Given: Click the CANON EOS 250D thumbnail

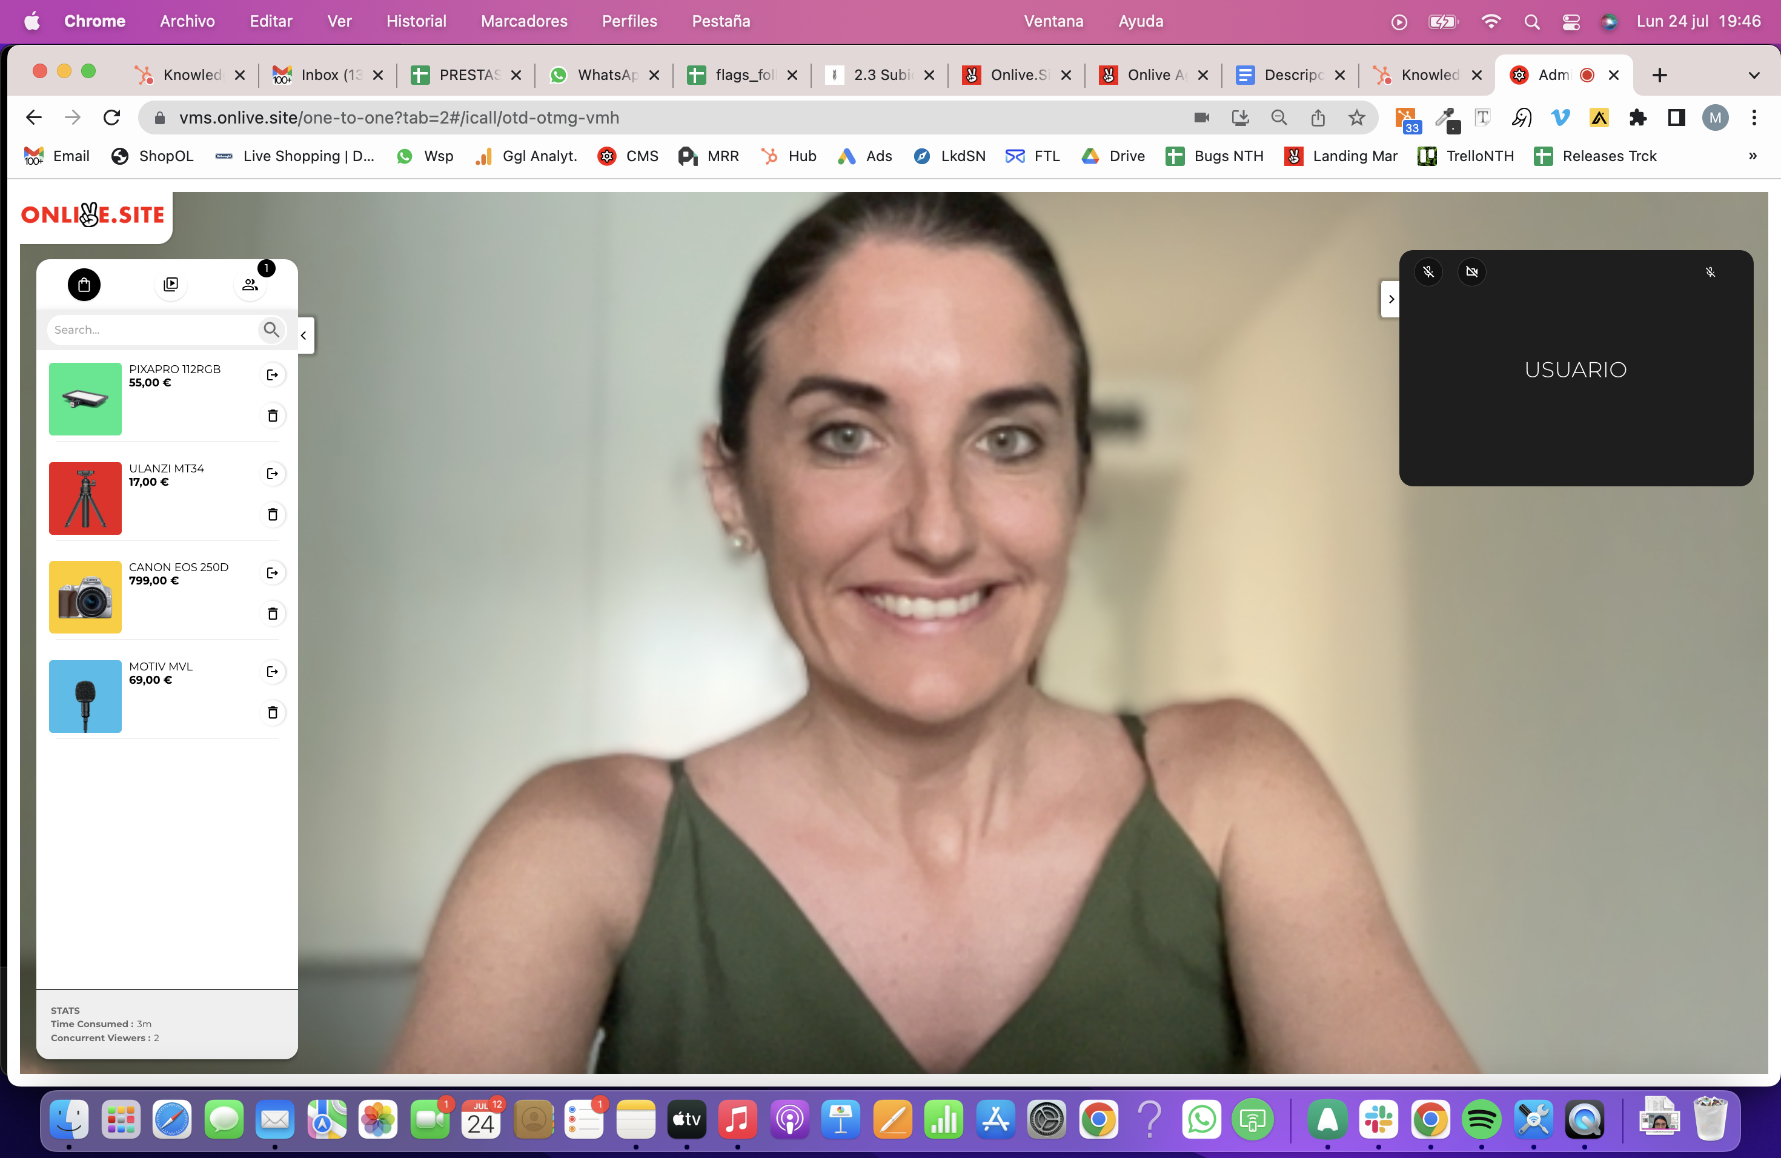Looking at the screenshot, I should coord(85,597).
